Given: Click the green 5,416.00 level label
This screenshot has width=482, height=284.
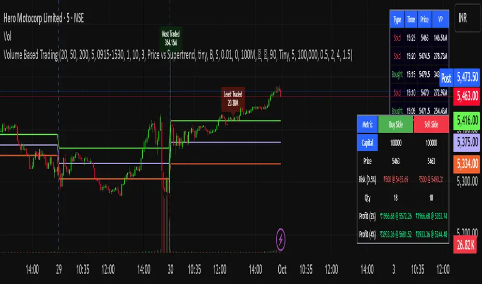Looking at the screenshot, I should 467,120.
